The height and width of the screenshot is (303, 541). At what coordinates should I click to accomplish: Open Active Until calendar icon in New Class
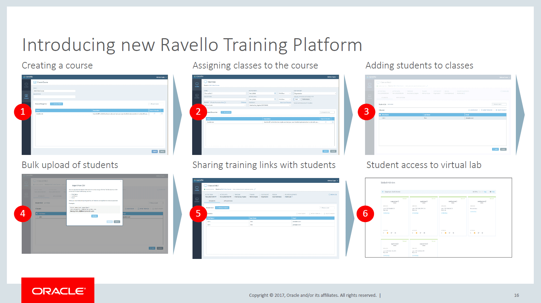275,99
